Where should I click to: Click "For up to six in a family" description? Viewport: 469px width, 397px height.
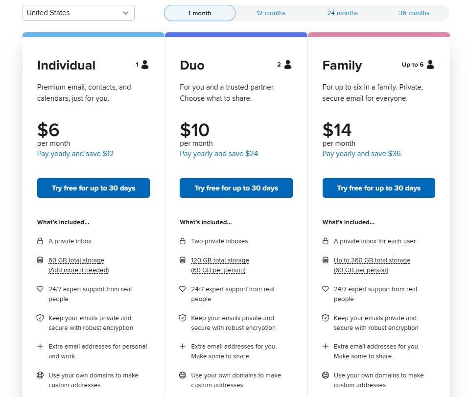pyautogui.click(x=373, y=93)
